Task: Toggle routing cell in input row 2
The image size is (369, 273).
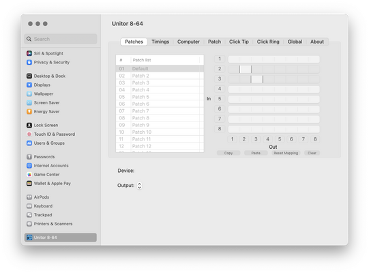Action: click(x=246, y=69)
